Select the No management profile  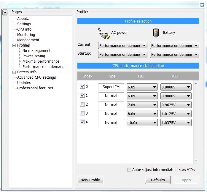[x=36, y=51]
